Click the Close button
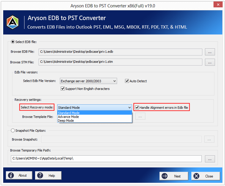This screenshot has width=225, height=186. [x=206, y=176]
